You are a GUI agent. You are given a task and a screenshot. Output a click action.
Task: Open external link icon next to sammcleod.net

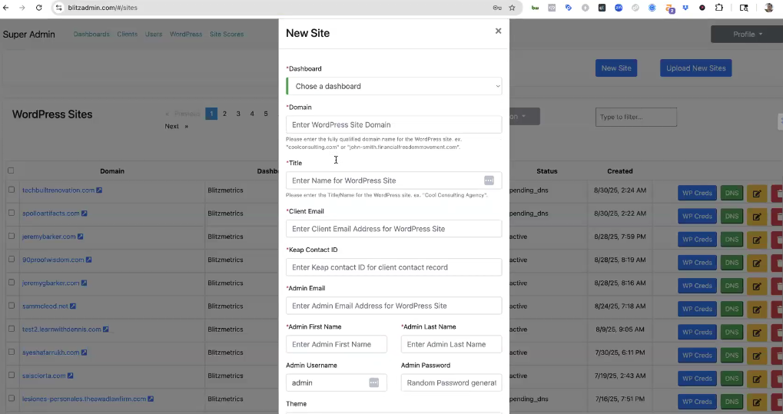click(73, 306)
